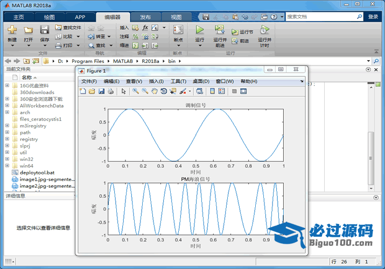385x269 pixels.
Task: Switch to the APP tab
Action: point(80,17)
